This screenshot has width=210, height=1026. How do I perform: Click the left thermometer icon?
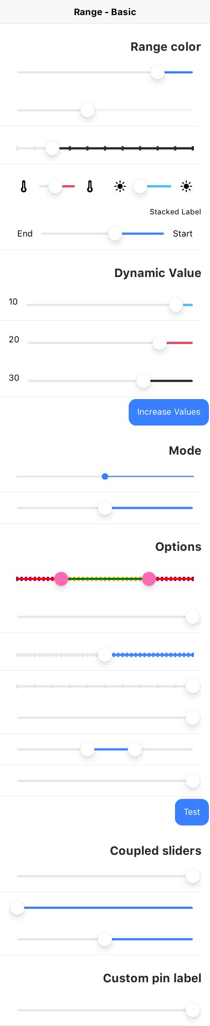pos(24,187)
